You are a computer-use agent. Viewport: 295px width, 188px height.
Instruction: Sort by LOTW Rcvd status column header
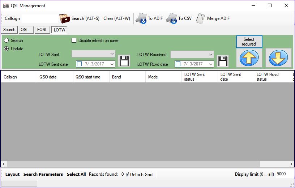tap(272, 77)
